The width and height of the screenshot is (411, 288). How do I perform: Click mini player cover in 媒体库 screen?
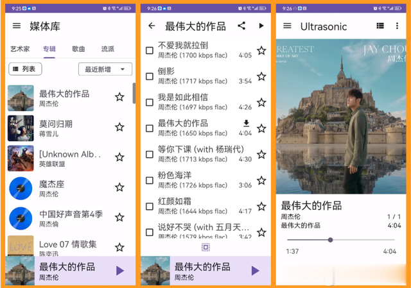click(x=20, y=271)
